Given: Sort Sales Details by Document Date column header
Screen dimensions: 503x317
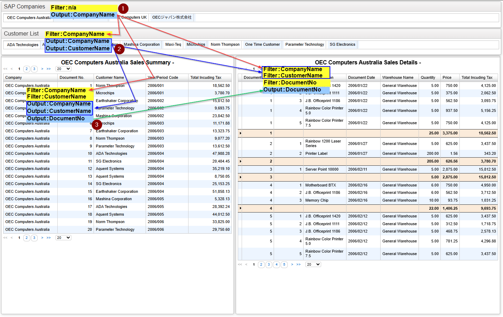Looking at the screenshot, I should (x=363, y=78).
